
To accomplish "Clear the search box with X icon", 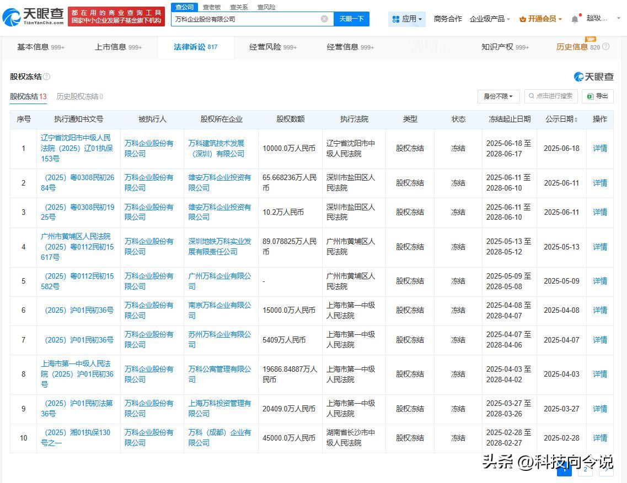I will [x=324, y=19].
